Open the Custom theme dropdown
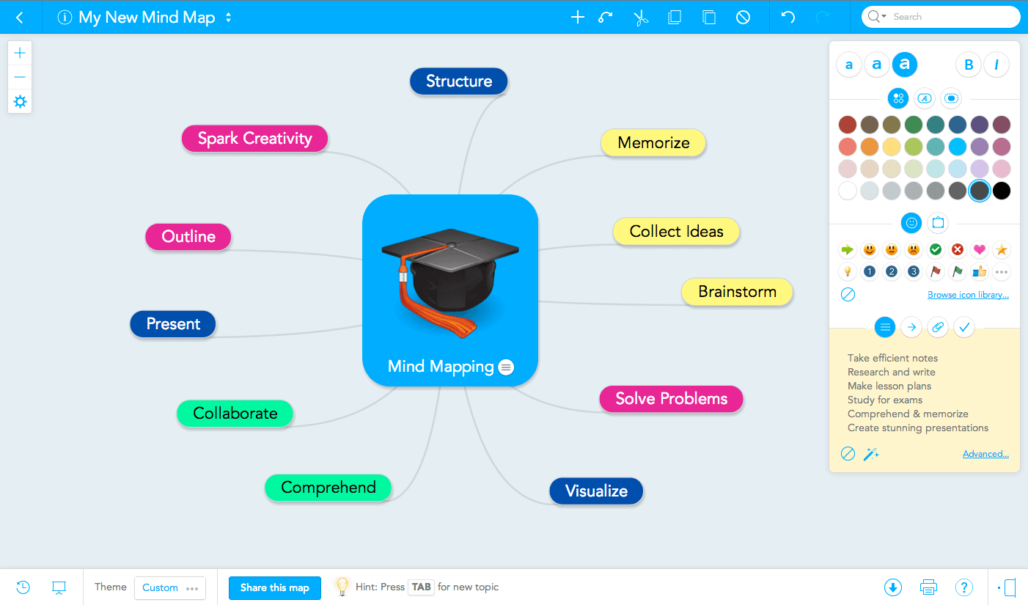1028x605 pixels. coord(170,588)
